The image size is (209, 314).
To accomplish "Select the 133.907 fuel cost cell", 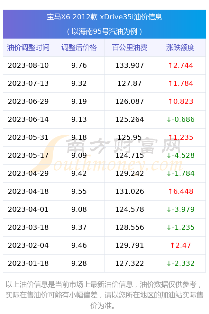I will coord(130,66).
